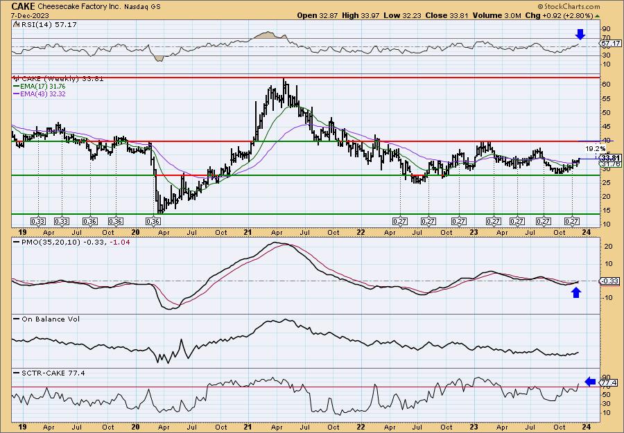Click the CAKE ticker symbol in the header
This screenshot has height=433, width=624.
tap(23, 6)
